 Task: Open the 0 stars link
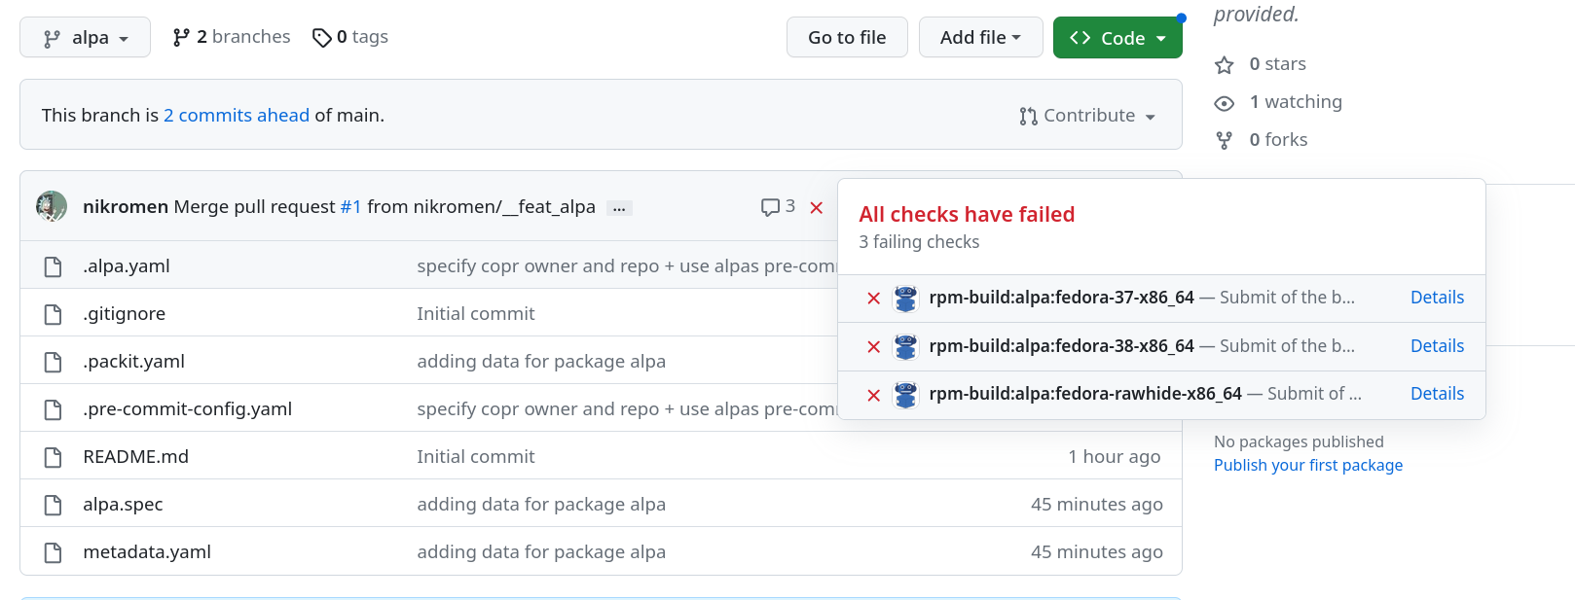[x=1261, y=64]
